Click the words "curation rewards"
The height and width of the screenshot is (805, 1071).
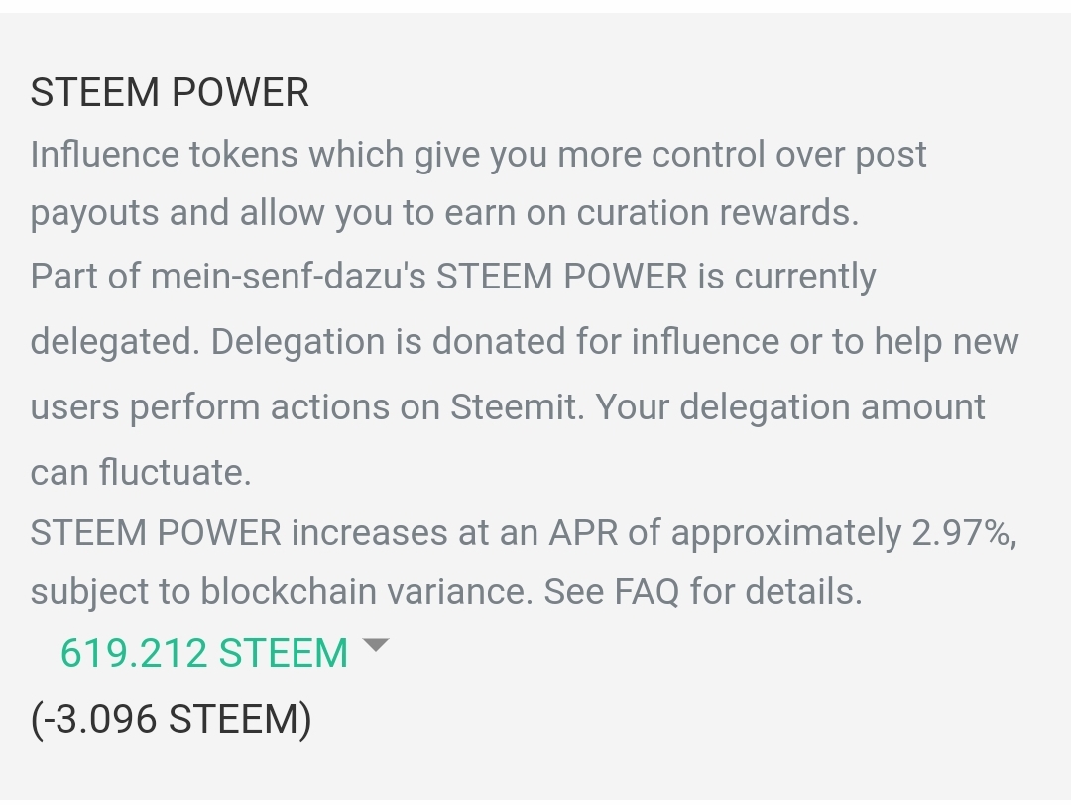pos(717,213)
